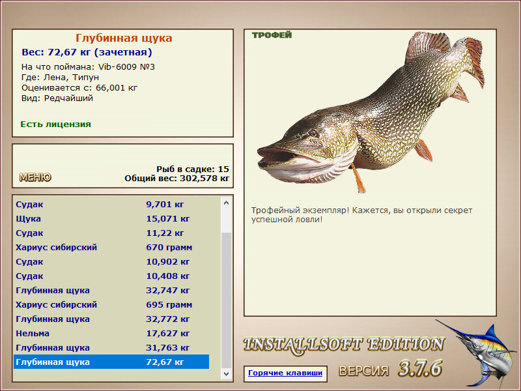The image size is (521, 391).
Task: Click the ТРОФЕЙ label above the fish
Action: tap(272, 35)
